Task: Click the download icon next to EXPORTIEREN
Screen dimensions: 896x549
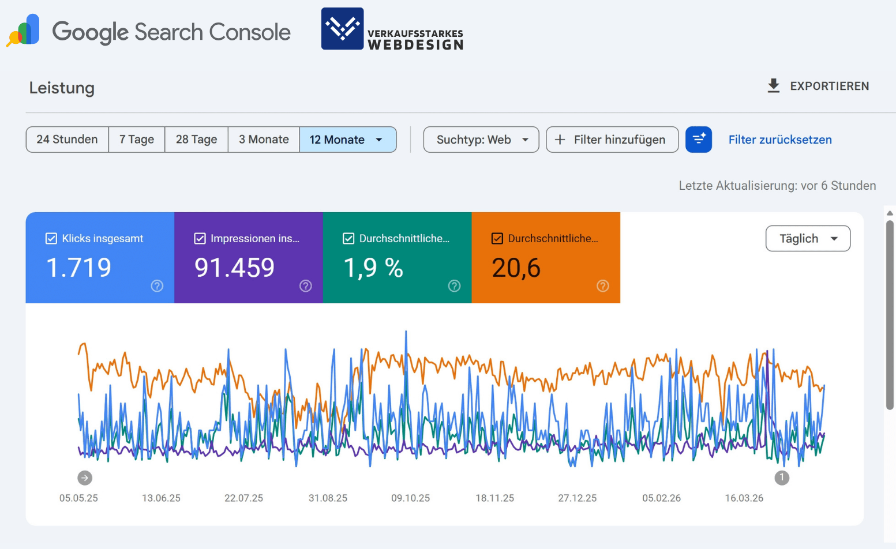Action: click(774, 85)
